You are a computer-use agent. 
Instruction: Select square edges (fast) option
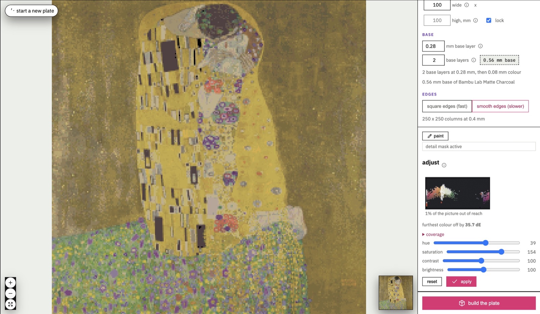point(447,106)
